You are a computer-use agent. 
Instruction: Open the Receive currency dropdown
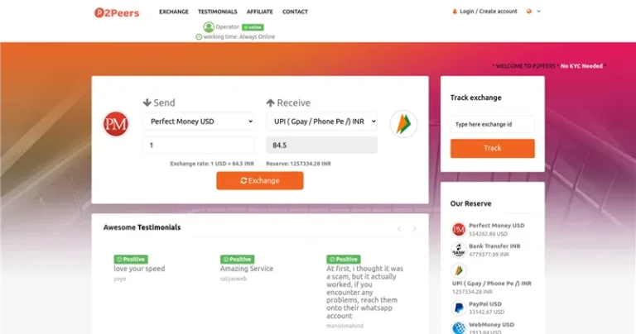tap(321, 122)
